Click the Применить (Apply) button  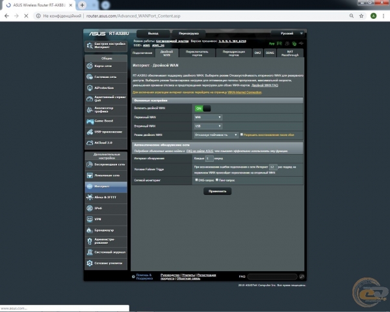(x=217, y=191)
